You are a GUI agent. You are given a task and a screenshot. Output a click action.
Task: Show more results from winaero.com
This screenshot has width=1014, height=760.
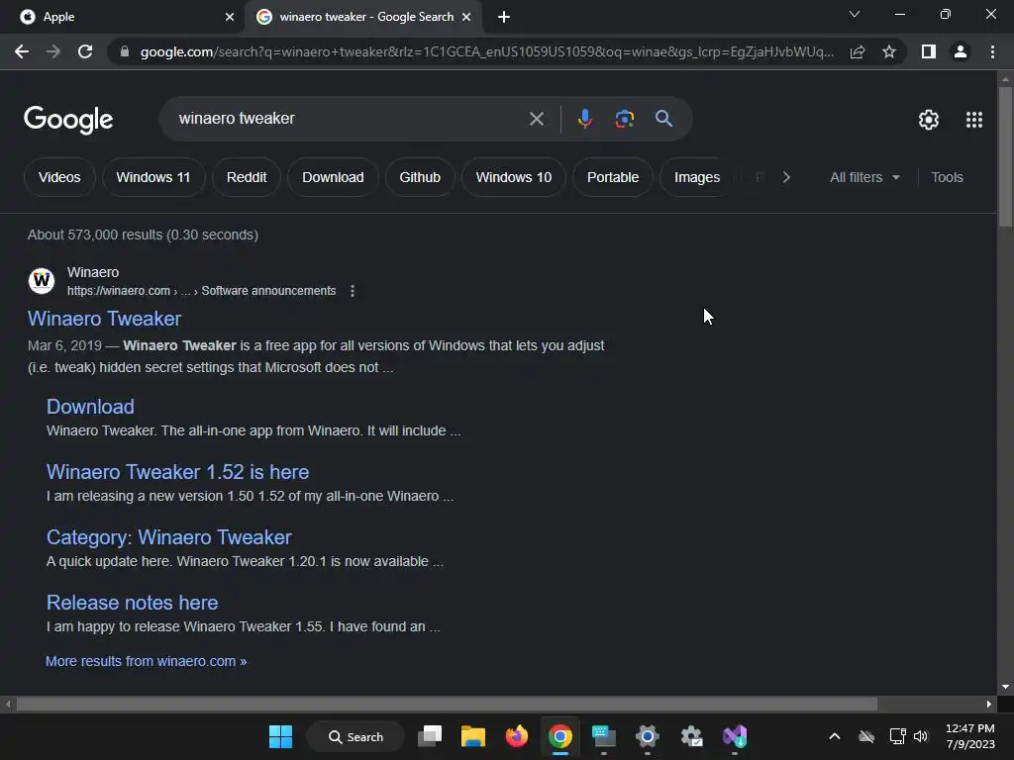click(x=147, y=661)
